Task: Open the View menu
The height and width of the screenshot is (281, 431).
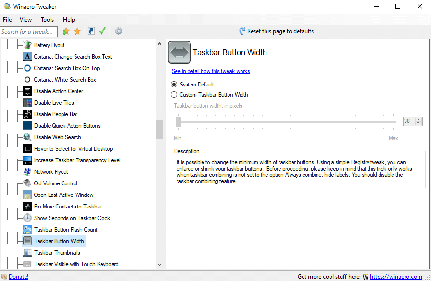Action: (25, 20)
